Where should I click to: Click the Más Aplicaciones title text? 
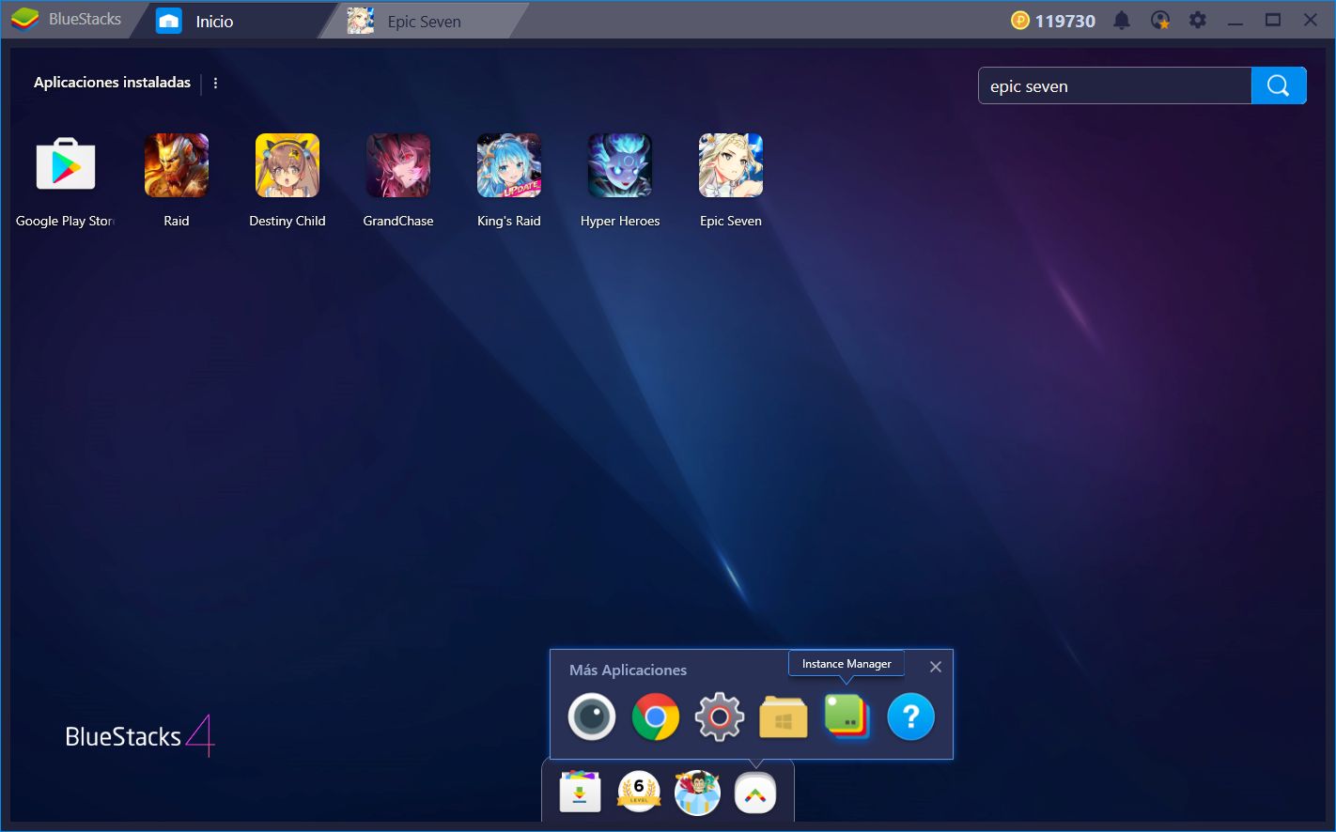click(x=628, y=670)
